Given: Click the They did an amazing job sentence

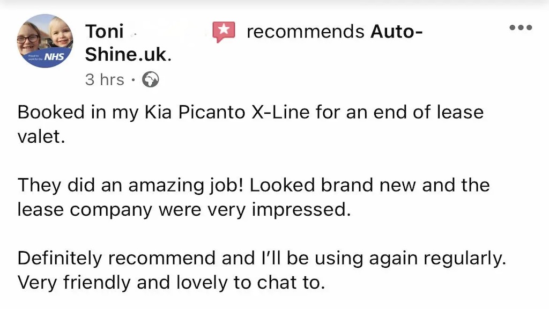Looking at the screenshot, I should (130, 185).
